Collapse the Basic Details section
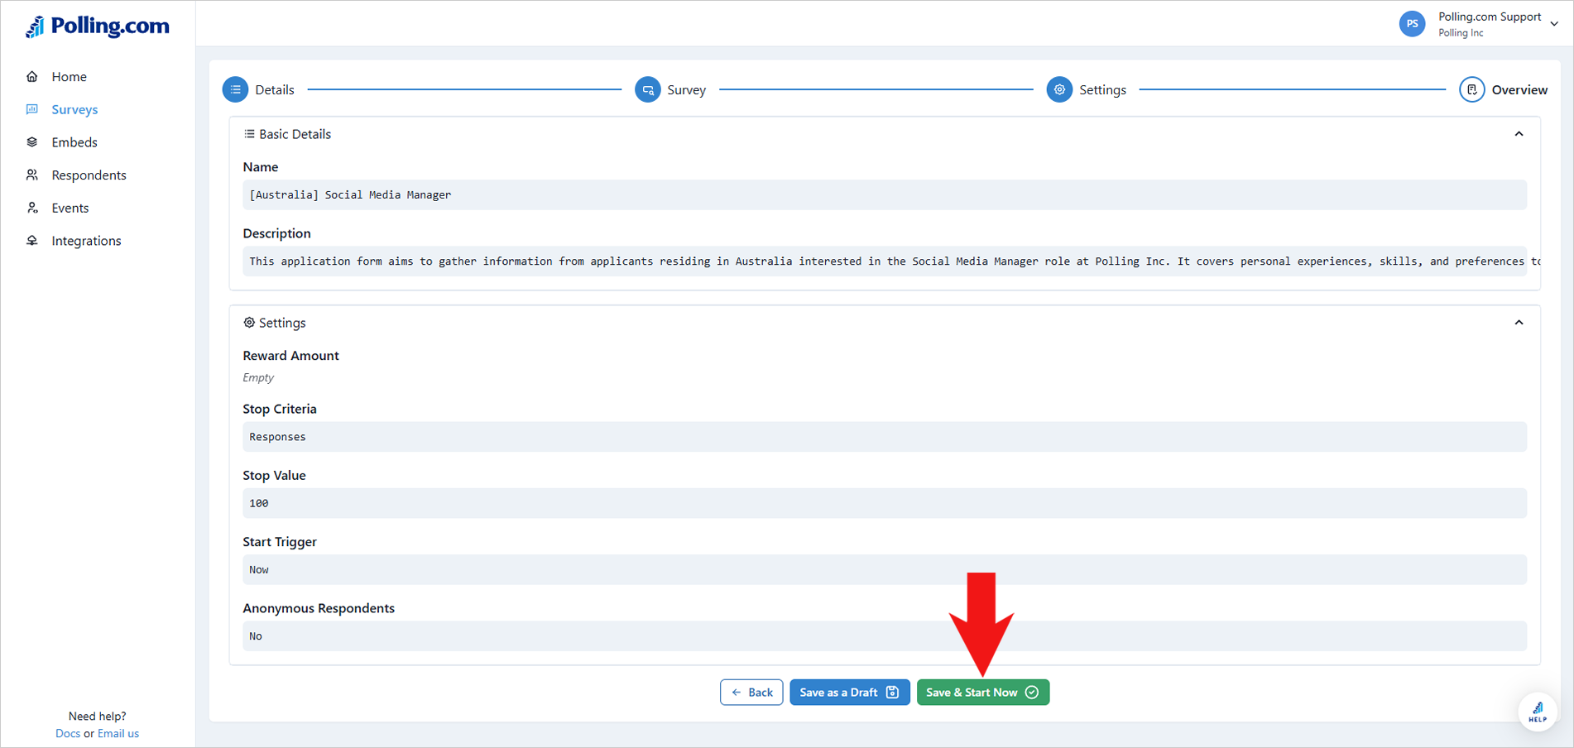Screen dimensions: 1574x748 1519,134
